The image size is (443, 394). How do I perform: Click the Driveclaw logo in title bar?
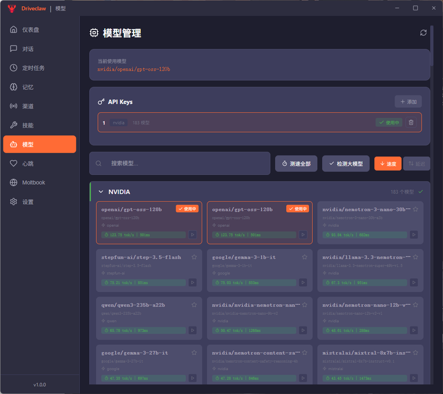click(x=11, y=8)
